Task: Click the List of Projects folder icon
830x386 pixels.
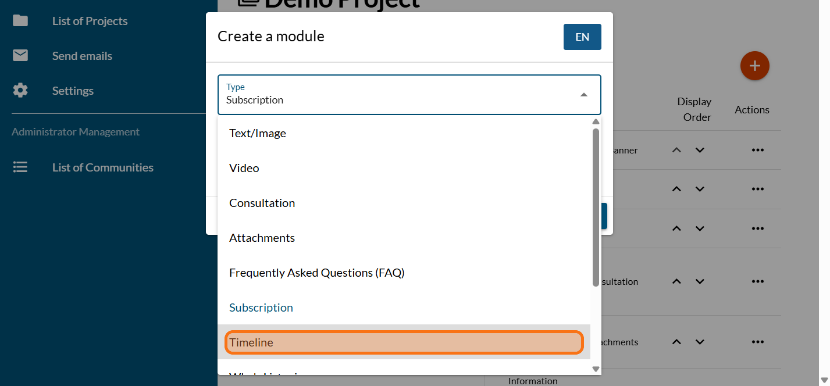Action: coord(20,21)
